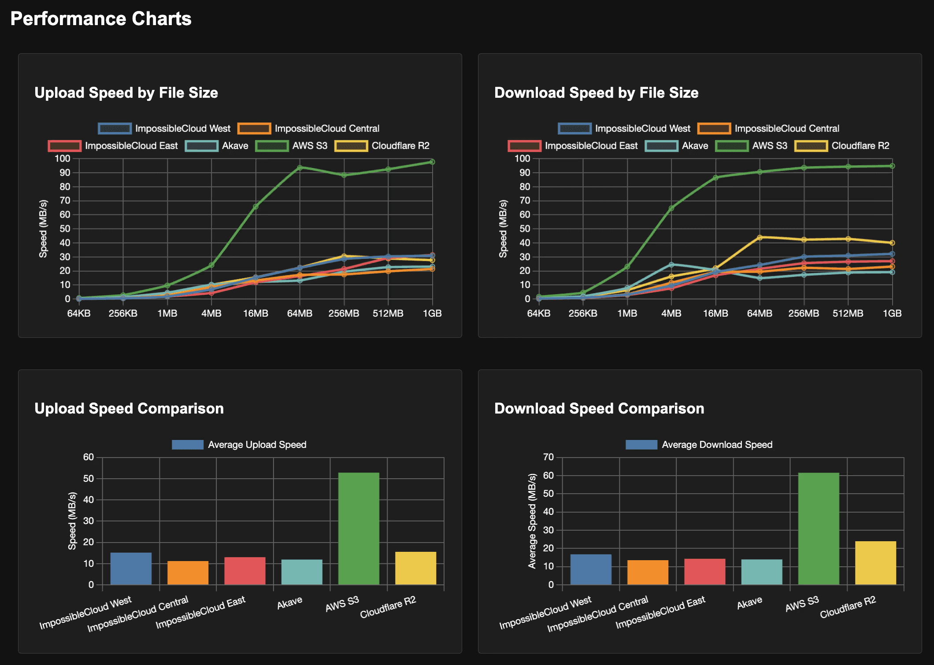Viewport: 934px width, 665px height.
Task: Click the Cloudflare R2 bar in Download Speed Comparison
Action: pyautogui.click(x=875, y=563)
